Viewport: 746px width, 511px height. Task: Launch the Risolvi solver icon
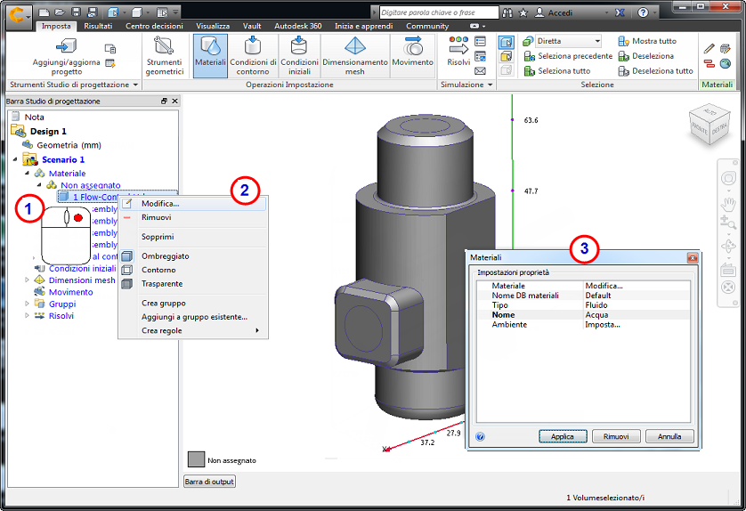(458, 52)
